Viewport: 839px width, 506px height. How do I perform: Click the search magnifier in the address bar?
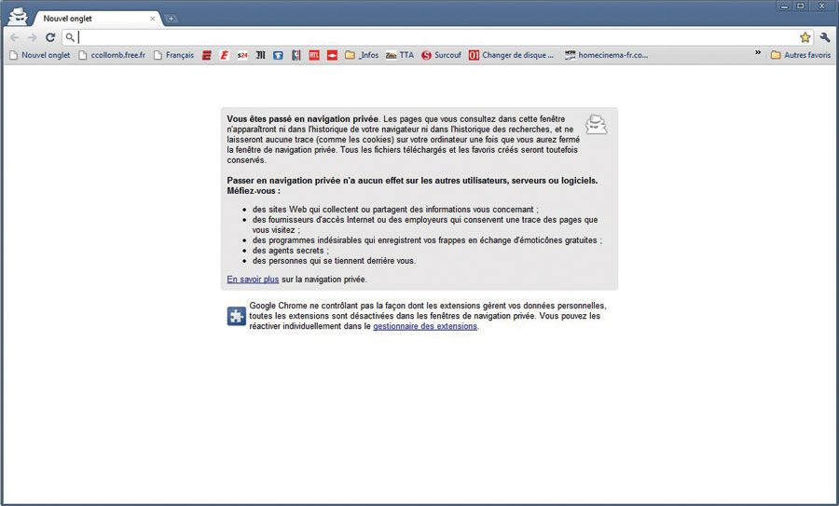click(x=70, y=37)
